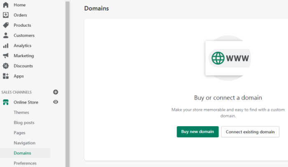Click the Home house icon
The width and height of the screenshot is (288, 167).
(x=6, y=5)
